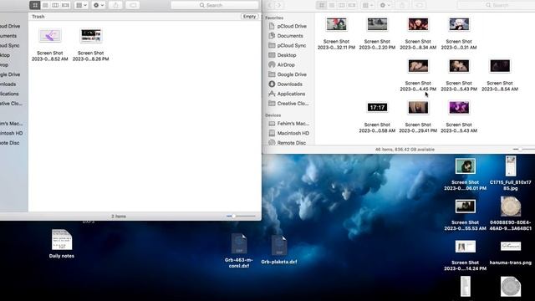
Task: Click the 'available' status bar text in right Finder
Action: (x=405, y=150)
